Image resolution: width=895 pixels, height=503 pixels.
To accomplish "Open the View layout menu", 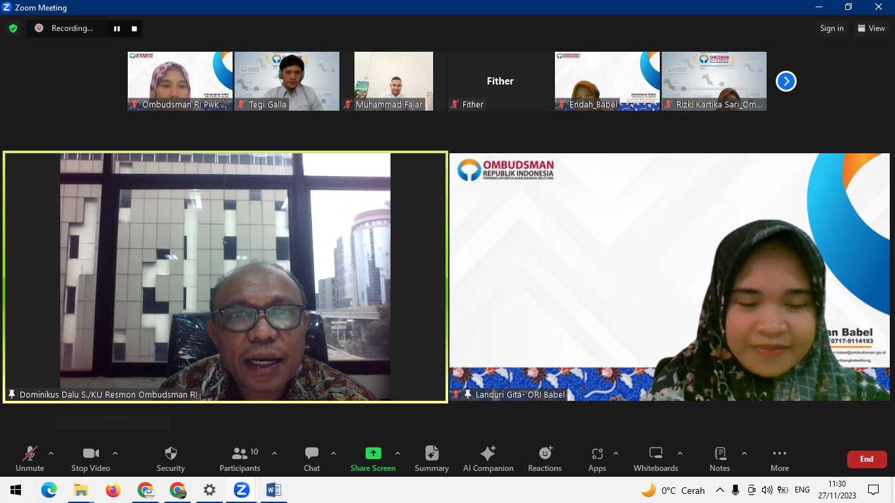I will click(871, 28).
